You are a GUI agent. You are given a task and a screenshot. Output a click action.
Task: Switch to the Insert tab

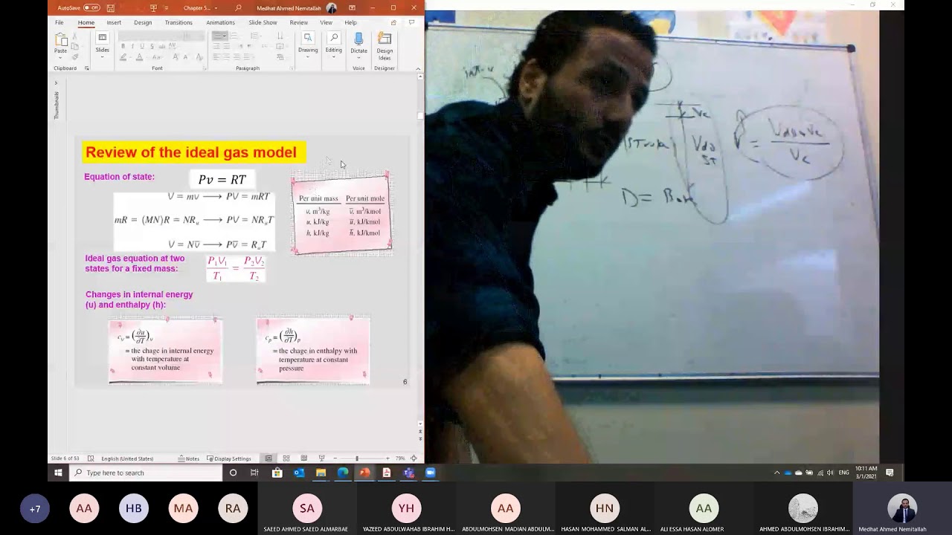tap(114, 22)
